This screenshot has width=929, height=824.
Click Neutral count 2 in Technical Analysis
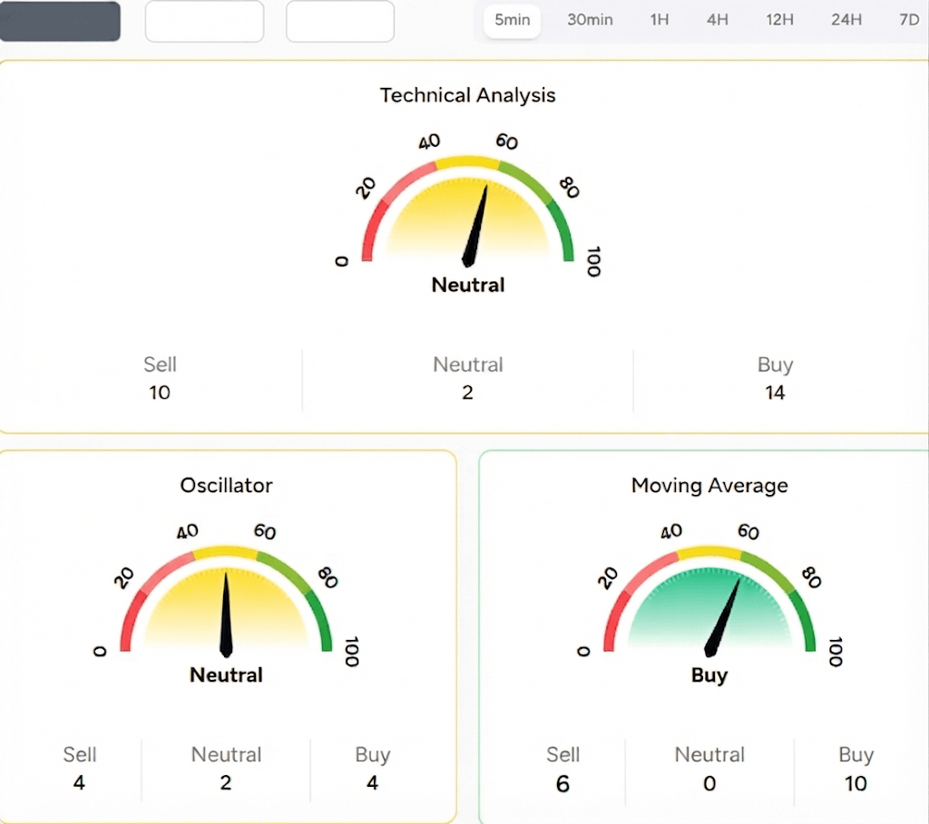point(467,393)
